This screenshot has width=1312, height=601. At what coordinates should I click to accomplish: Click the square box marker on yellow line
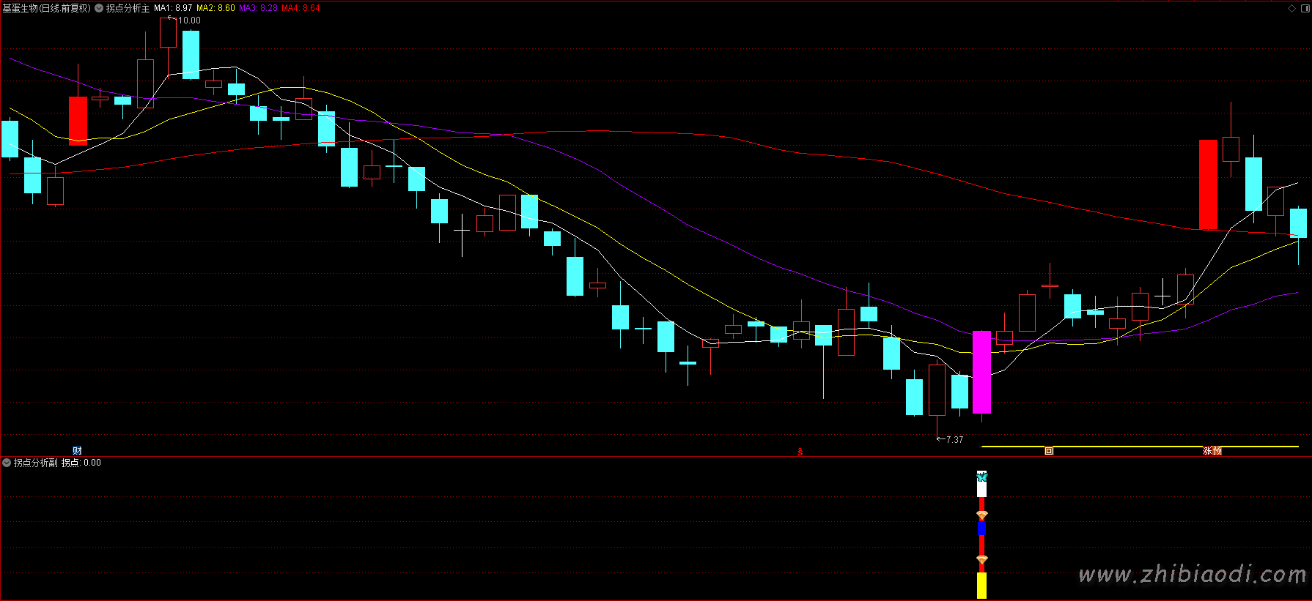(x=1049, y=451)
